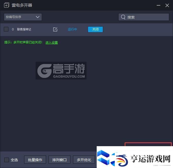Open the 按编号排序 sort dropdown
The height and width of the screenshot is (168, 173).
pos(23,17)
